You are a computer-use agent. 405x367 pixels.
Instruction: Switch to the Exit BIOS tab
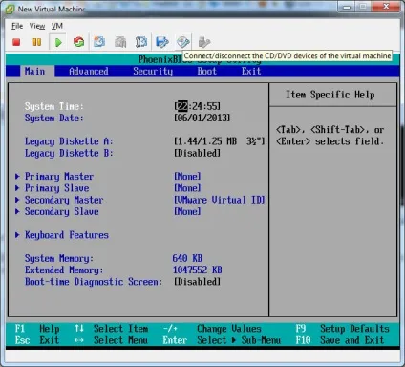251,71
